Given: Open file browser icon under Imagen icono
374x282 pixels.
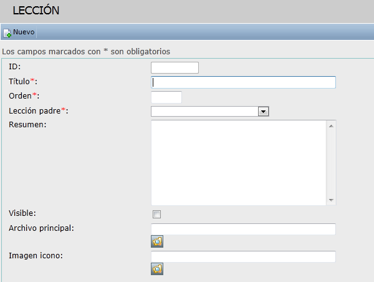Looking at the screenshot, I should tap(157, 269).
